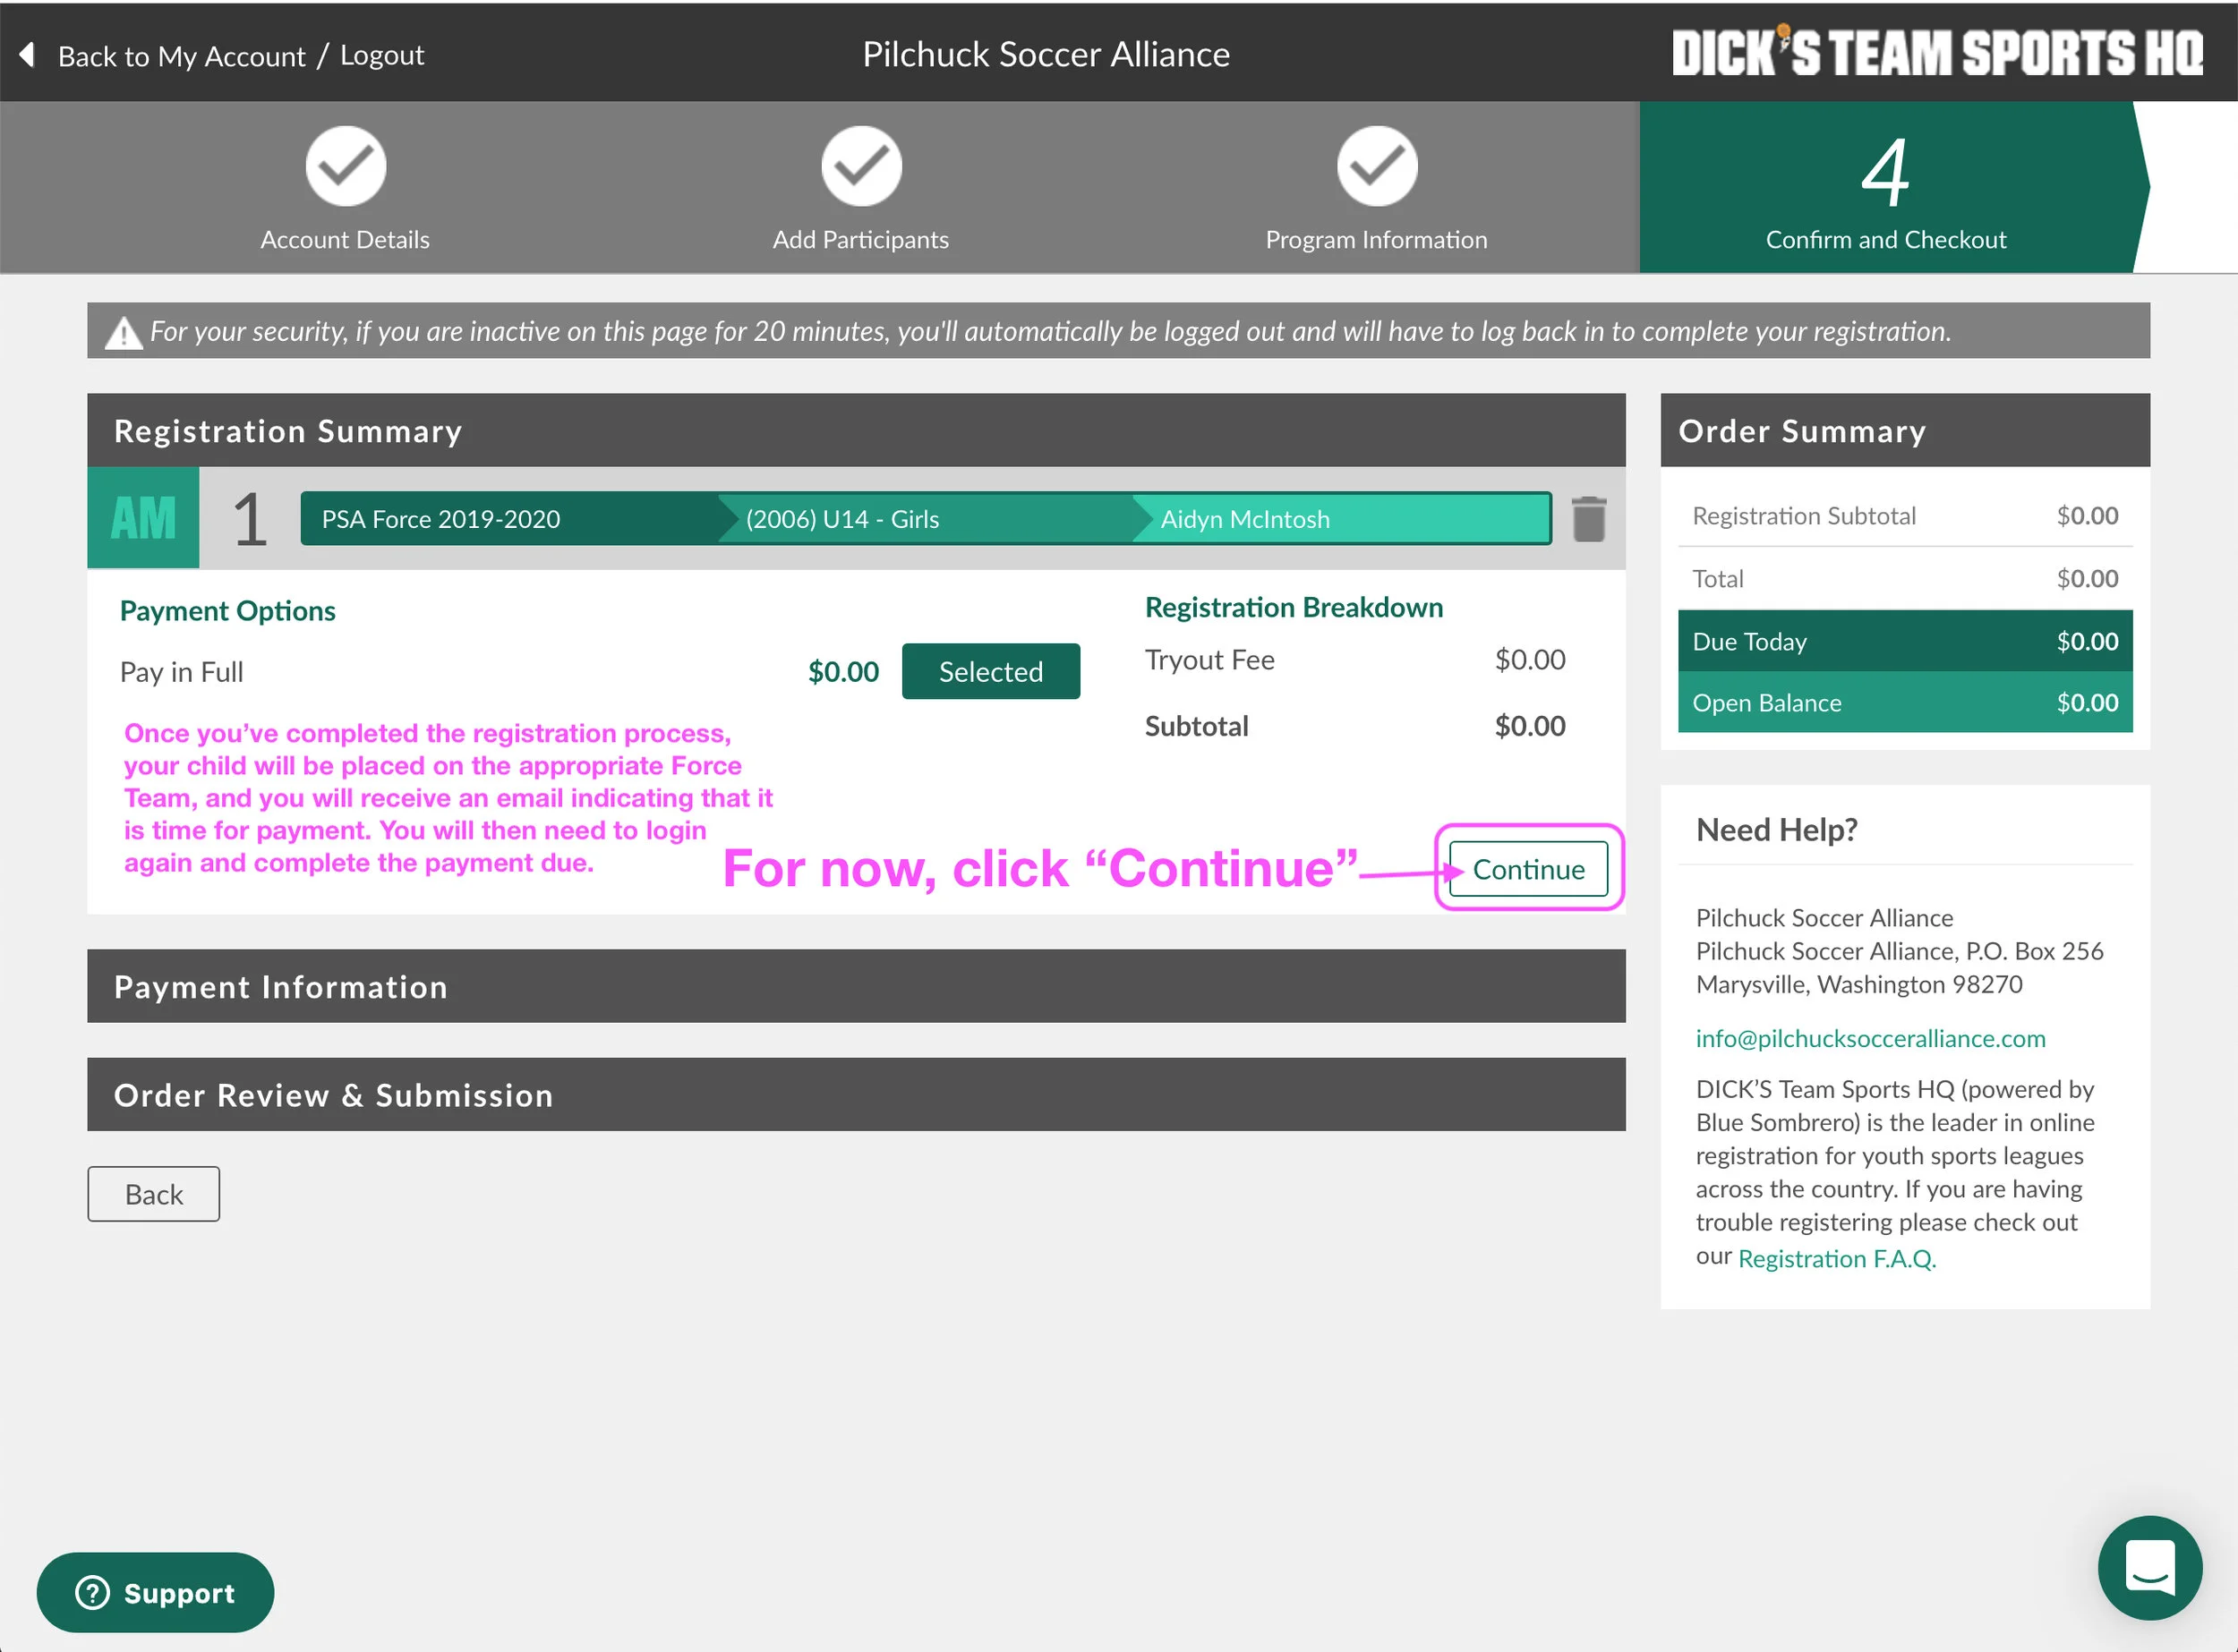
Task: Open the Support help button
Action: 155,1593
